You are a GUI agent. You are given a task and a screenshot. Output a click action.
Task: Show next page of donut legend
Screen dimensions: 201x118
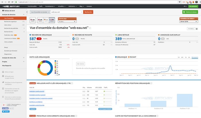[59, 75]
